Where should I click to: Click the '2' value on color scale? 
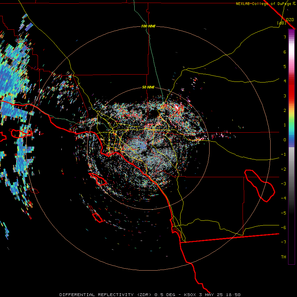point(285,110)
